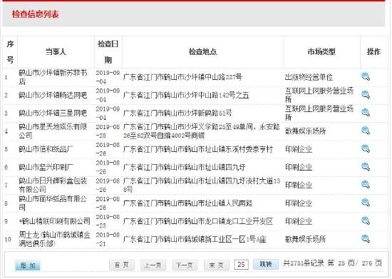The height and width of the screenshot is (279, 392).
Task: View 鹤山市信和纸品厂 inspection details icon
Action: [366, 149]
